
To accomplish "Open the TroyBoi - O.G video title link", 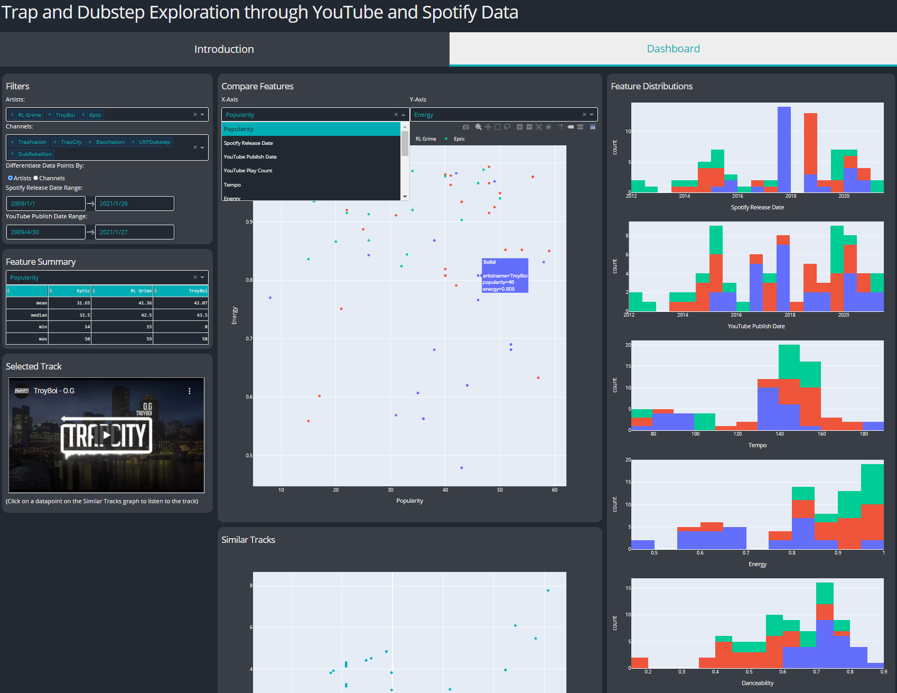I will tap(54, 391).
